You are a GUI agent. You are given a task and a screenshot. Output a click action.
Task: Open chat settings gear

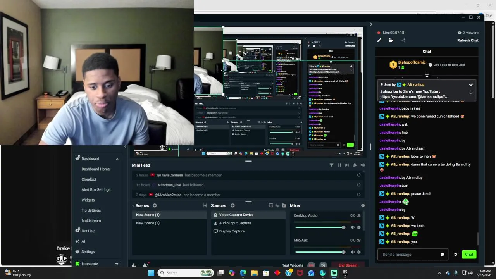[x=456, y=255]
